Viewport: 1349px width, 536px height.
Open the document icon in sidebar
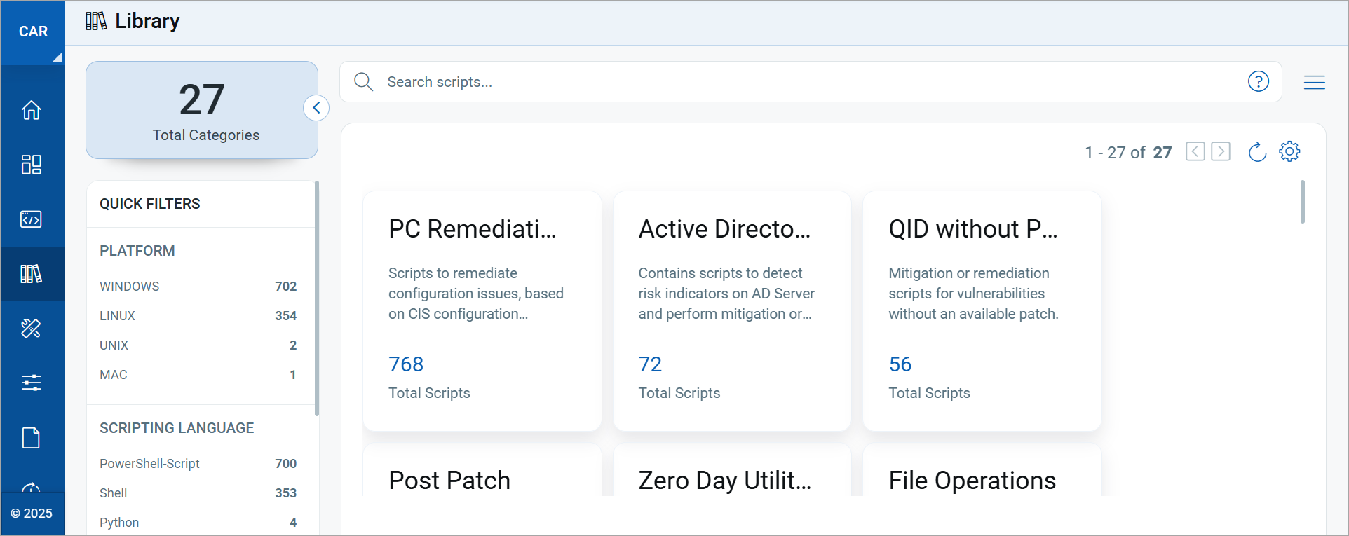pos(32,438)
